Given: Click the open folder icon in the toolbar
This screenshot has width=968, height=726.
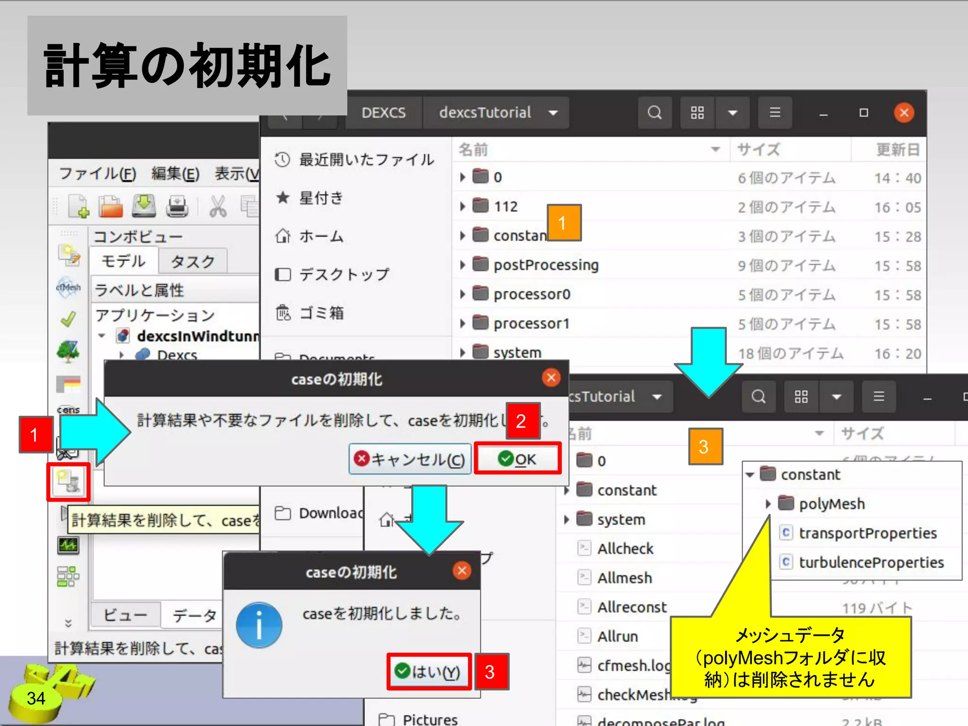Looking at the screenshot, I should 111,206.
